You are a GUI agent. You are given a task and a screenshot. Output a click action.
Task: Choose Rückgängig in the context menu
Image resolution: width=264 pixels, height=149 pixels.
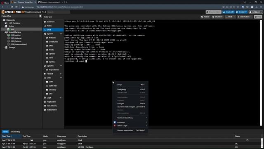click(x=130, y=89)
